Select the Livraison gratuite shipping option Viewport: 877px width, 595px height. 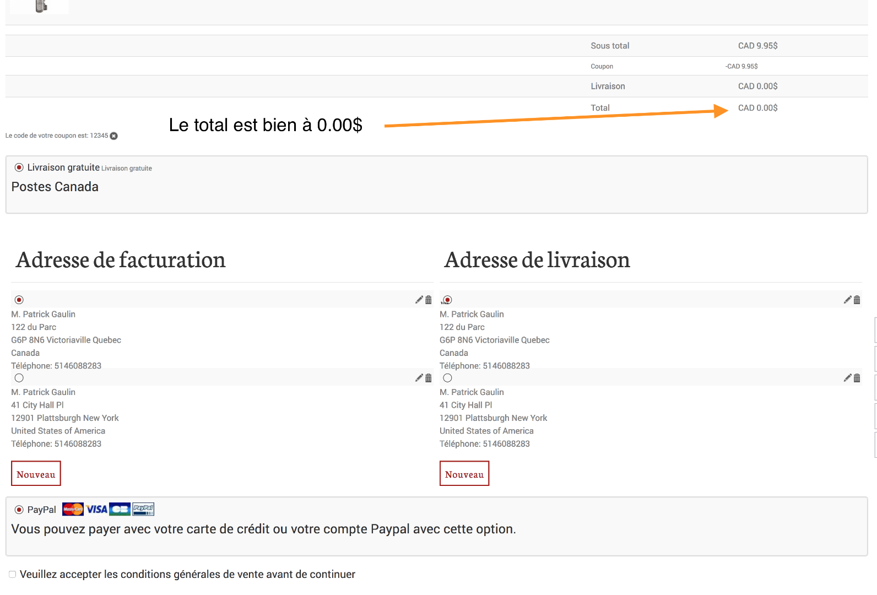[19, 167]
